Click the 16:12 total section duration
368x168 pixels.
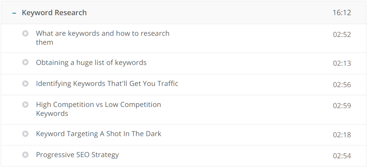coord(342,12)
